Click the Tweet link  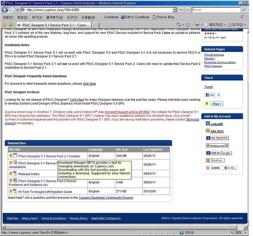[x=208, y=87]
